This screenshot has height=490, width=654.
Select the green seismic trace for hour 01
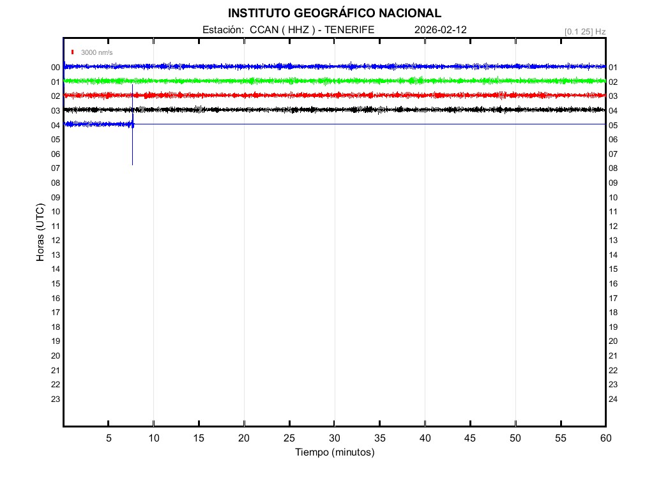(x=332, y=81)
